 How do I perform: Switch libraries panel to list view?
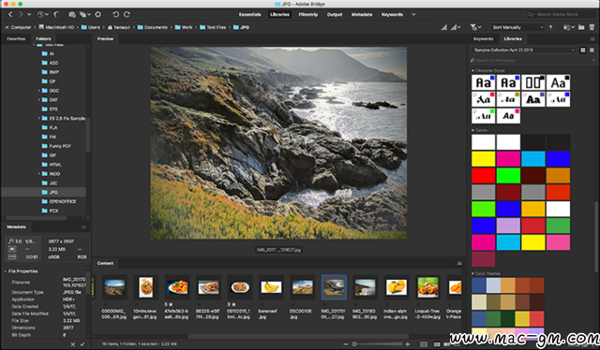point(592,50)
